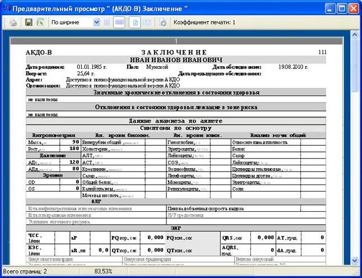Click 'Значимые хронические отклонения в состоянии здоровья' header
362x278 pixels.
(177, 92)
